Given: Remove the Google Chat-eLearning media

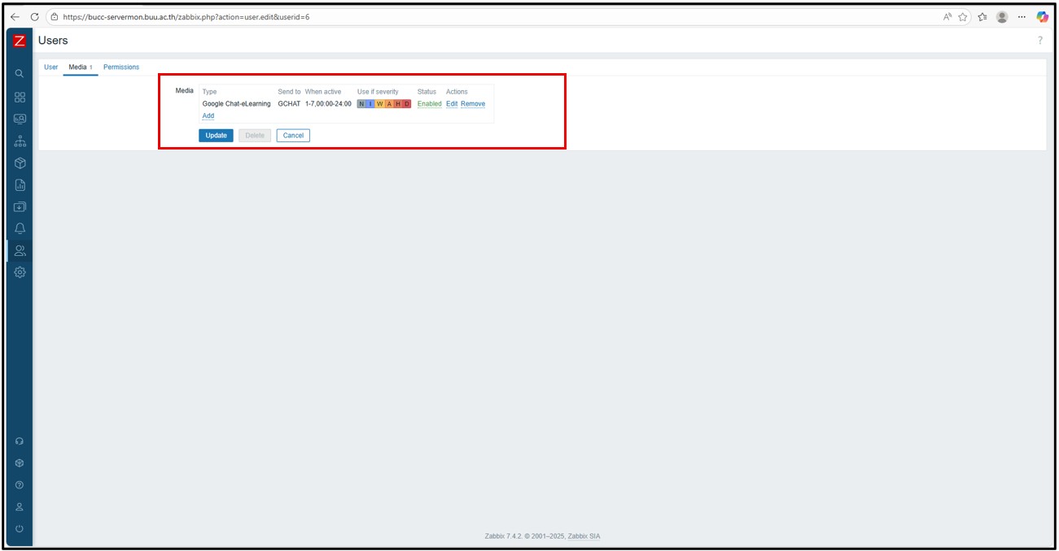Looking at the screenshot, I should pos(473,104).
